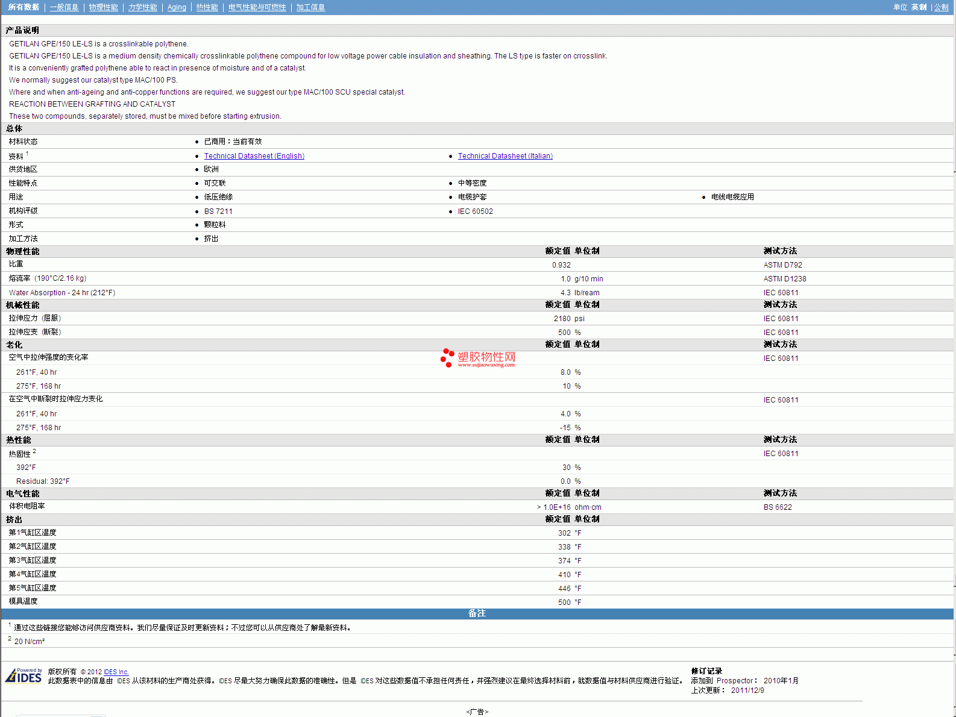Open Technical Datasheet (English) link

tap(254, 156)
